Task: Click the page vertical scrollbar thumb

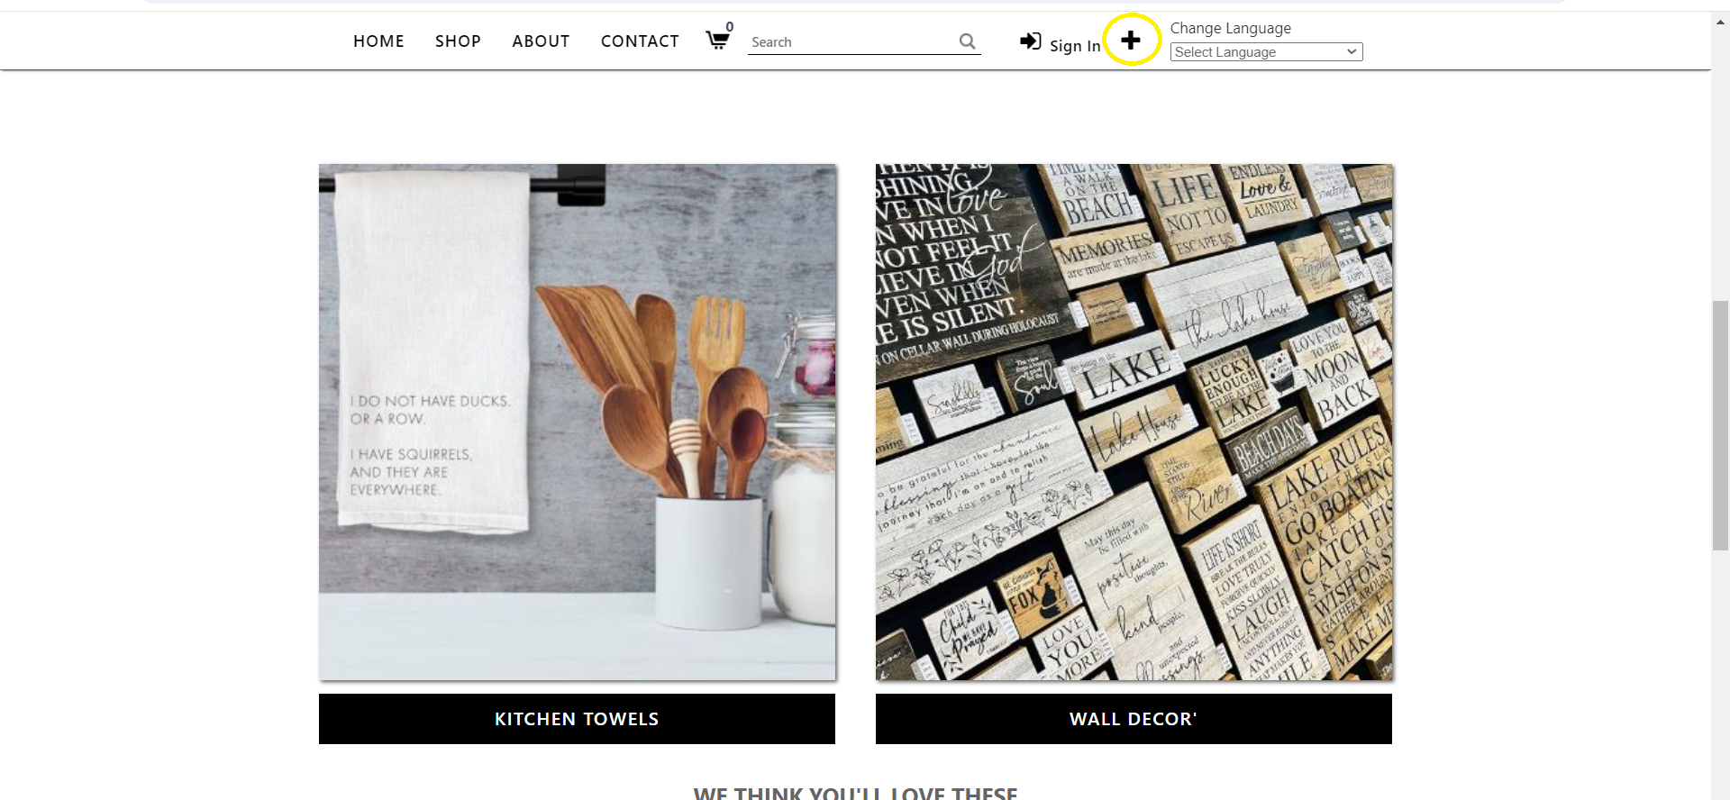Action: click(x=1720, y=425)
